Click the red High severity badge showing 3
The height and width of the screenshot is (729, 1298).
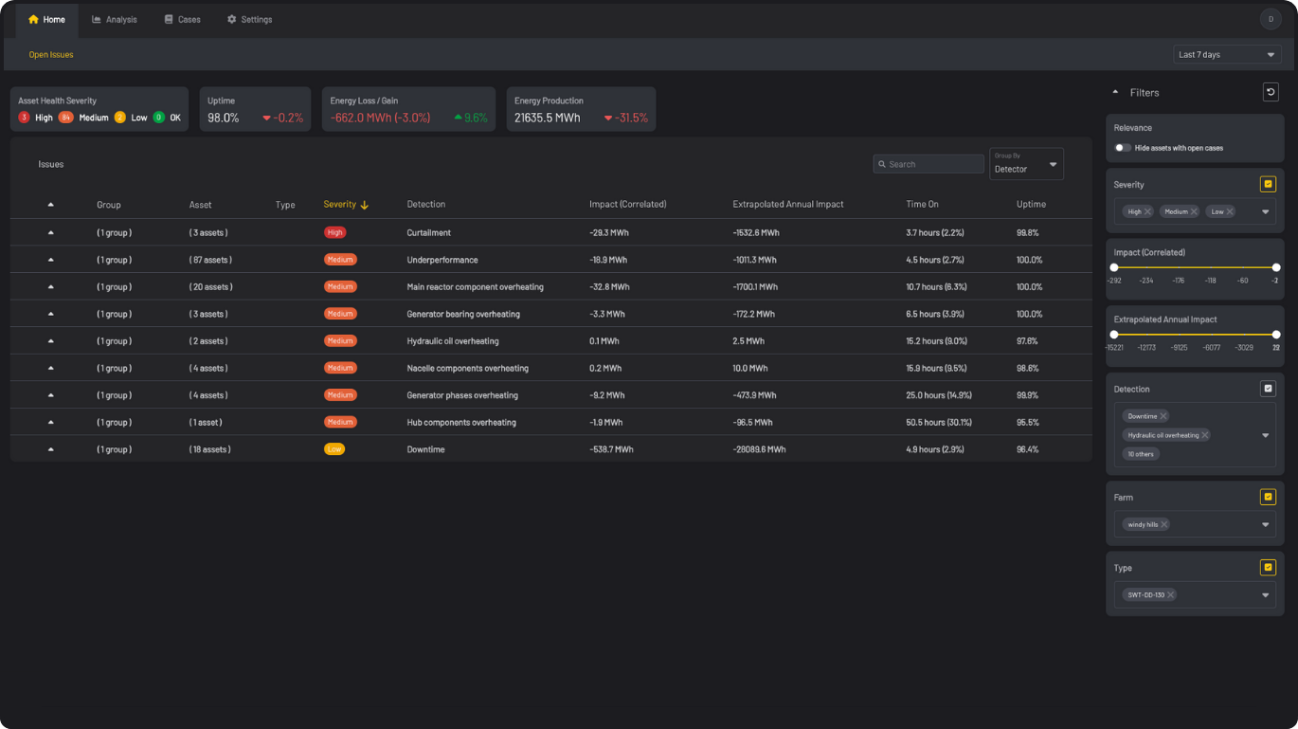pos(22,118)
